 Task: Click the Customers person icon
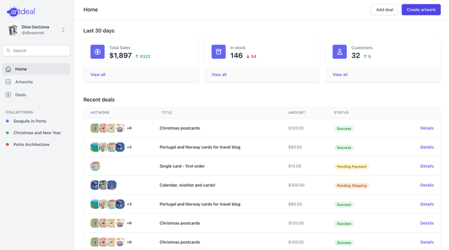pyautogui.click(x=339, y=52)
